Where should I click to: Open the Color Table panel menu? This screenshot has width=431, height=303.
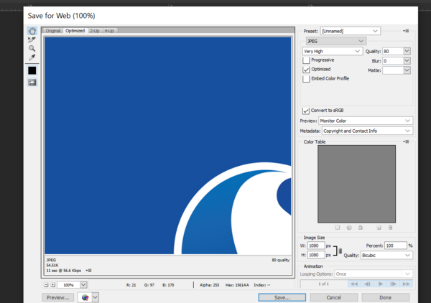[406, 141]
